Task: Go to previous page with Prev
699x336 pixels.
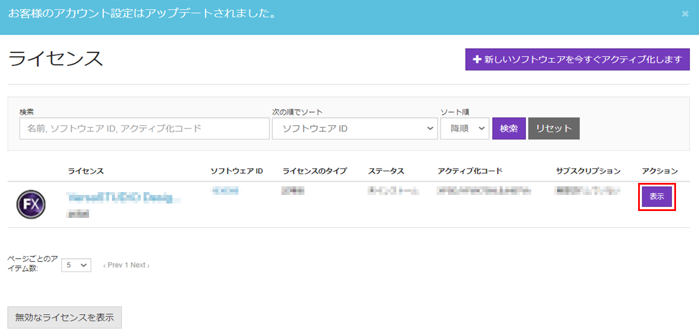Action: pyautogui.click(x=113, y=265)
